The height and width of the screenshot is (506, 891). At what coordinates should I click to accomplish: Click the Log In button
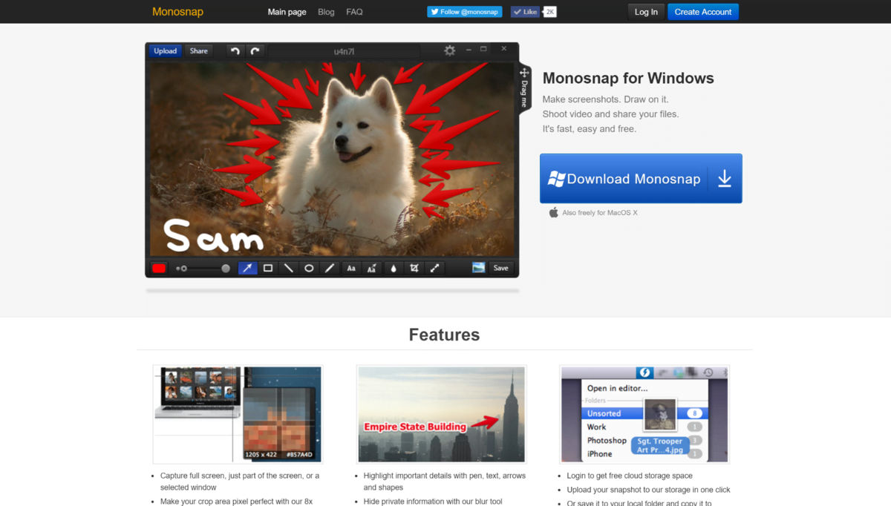tap(646, 12)
